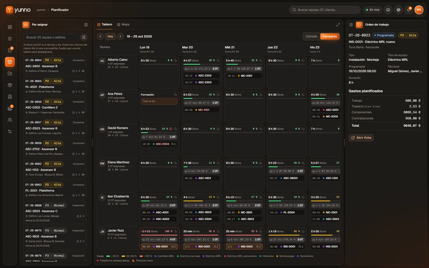
Task: Open the filter options next to Buscar OT
Action: coord(84,37)
